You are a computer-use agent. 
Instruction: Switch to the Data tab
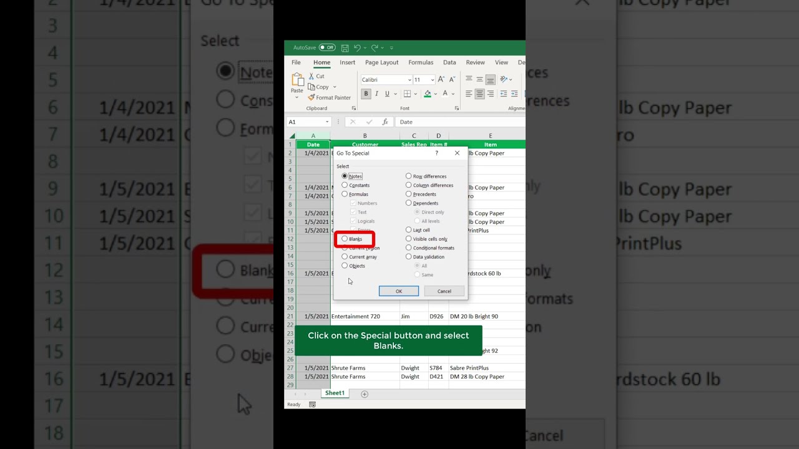449,62
